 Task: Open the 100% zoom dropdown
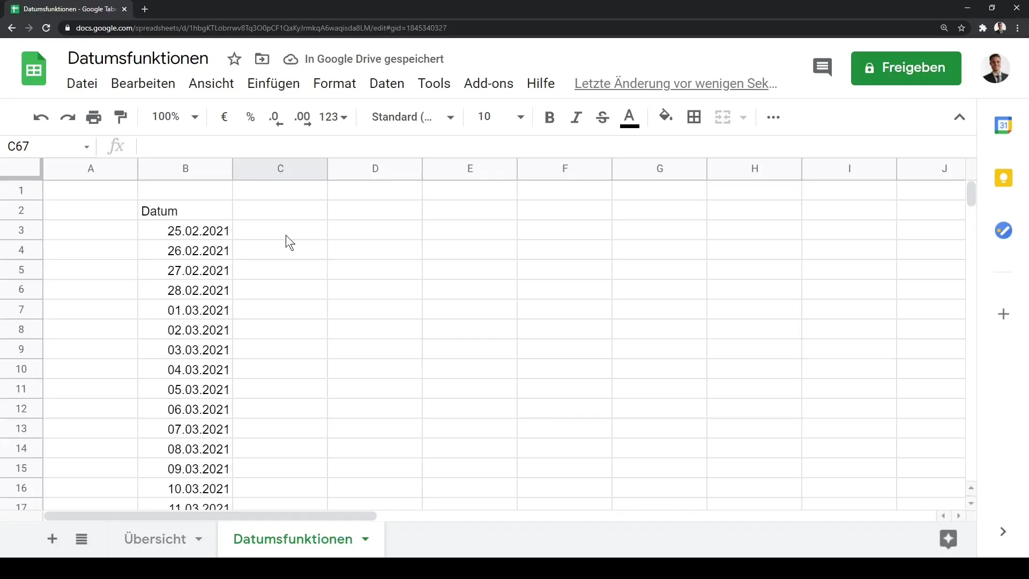point(175,117)
